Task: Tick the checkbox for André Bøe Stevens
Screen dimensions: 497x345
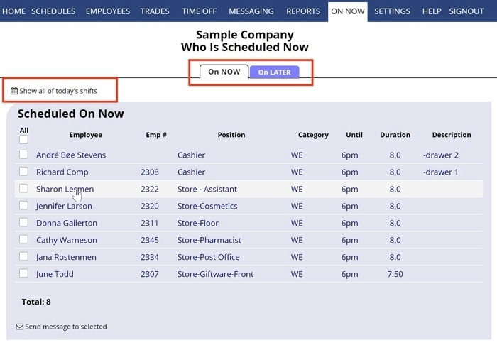Action: pos(23,155)
